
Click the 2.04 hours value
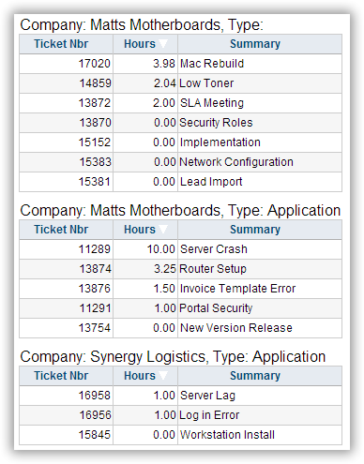coord(165,83)
